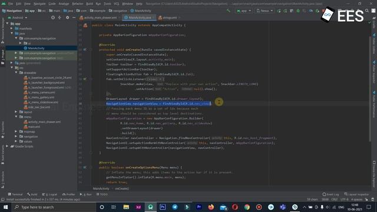Click the Collapse All icon in Project panel

59,18
